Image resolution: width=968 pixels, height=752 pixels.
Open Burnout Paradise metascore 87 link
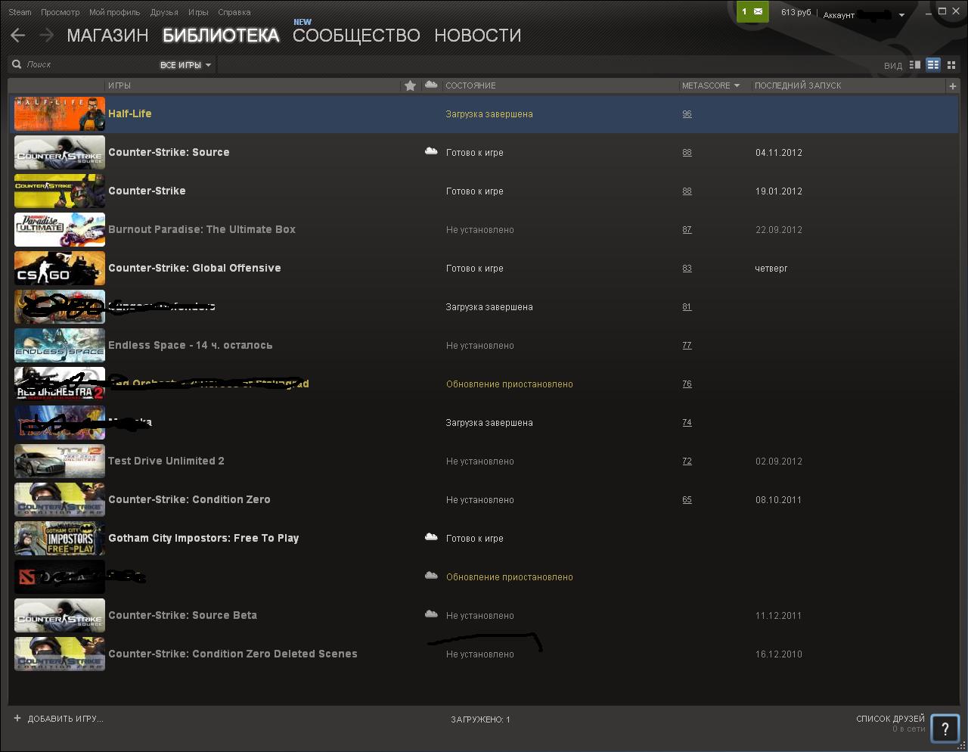click(x=687, y=229)
